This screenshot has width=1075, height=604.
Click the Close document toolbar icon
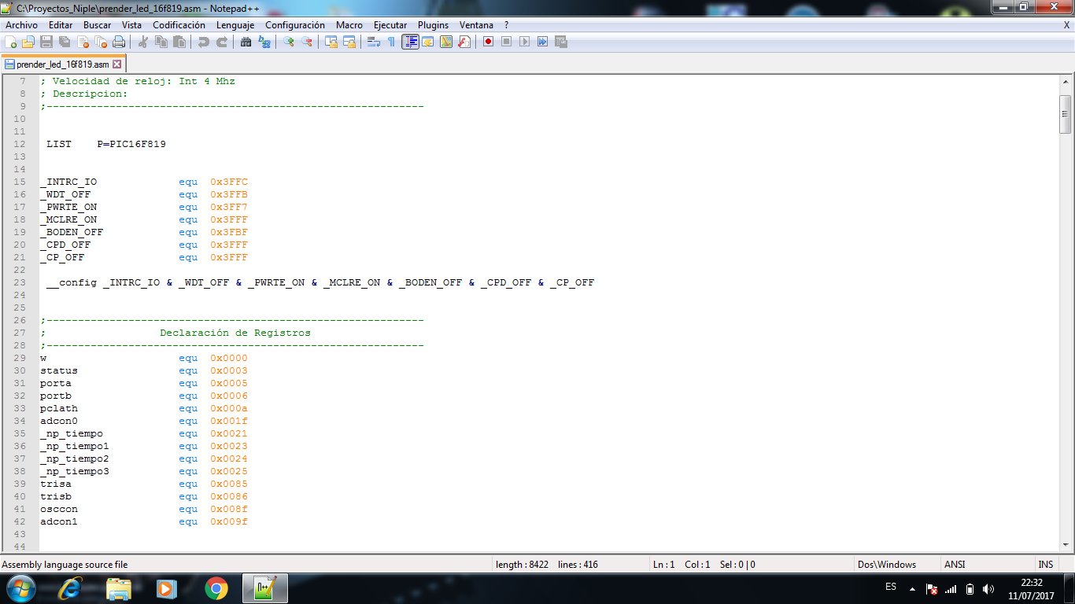click(x=83, y=42)
